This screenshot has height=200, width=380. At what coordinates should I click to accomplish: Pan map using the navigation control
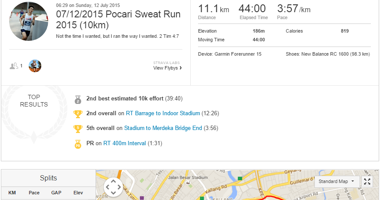click(x=113, y=187)
